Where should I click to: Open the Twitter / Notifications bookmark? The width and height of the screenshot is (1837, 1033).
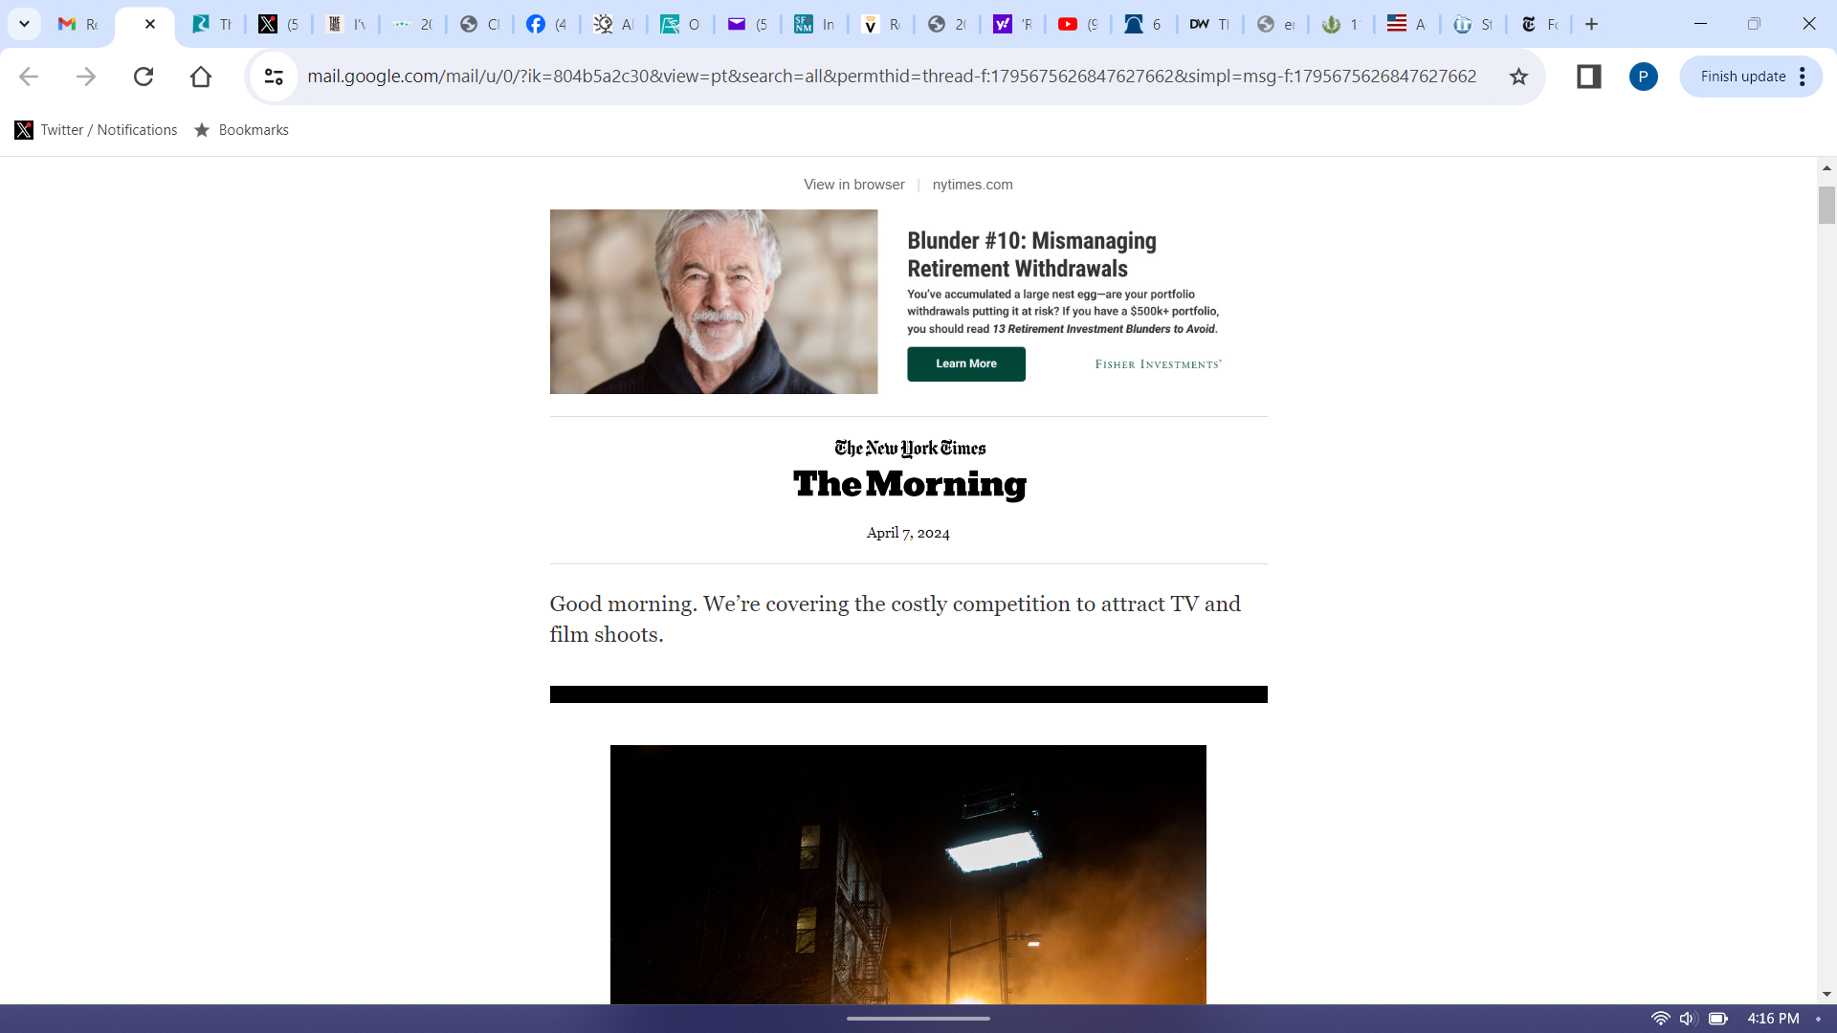[x=97, y=130]
